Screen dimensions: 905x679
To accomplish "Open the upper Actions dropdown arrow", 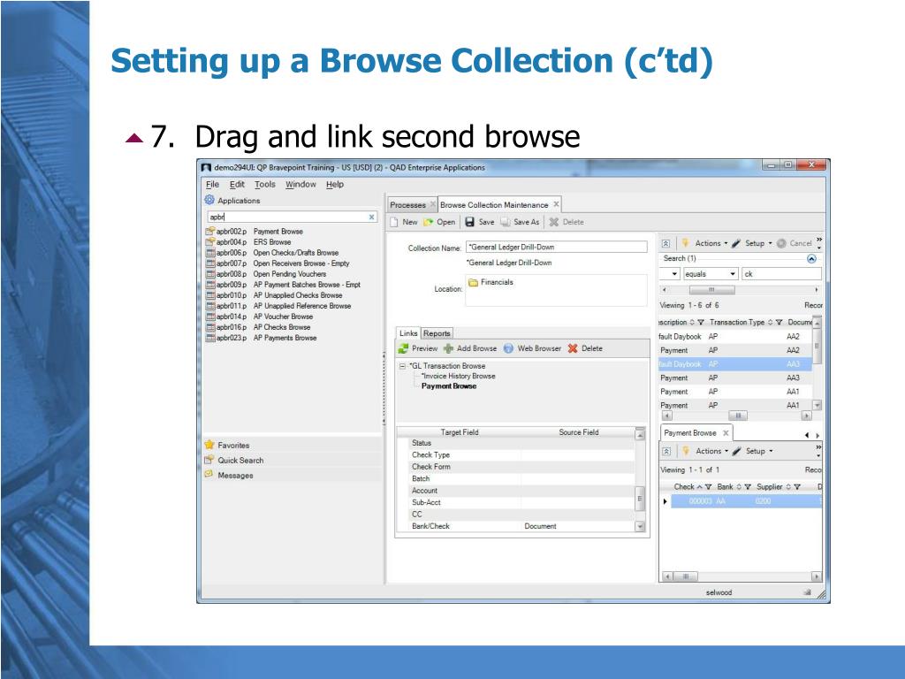I will [726, 244].
